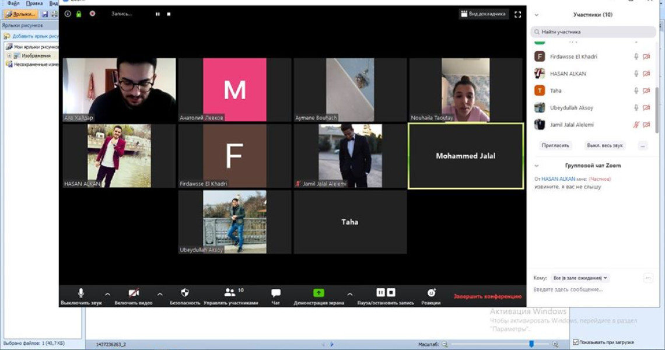Select Ubeydullah Aksoy video tile
The height and width of the screenshot is (350, 665).
(x=235, y=222)
